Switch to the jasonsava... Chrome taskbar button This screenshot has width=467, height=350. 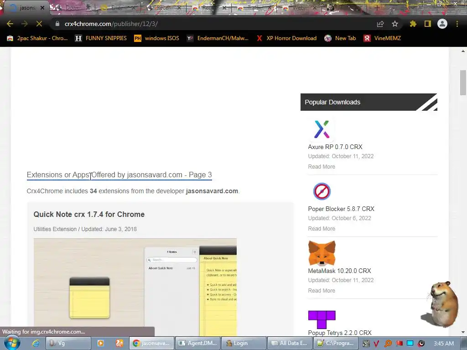pos(151,343)
